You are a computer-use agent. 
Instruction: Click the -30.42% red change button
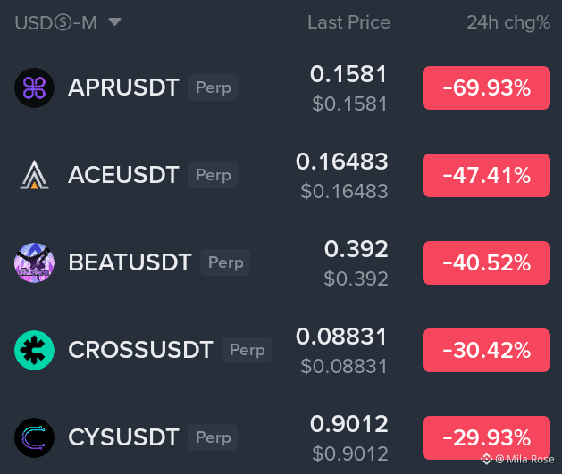tap(486, 350)
